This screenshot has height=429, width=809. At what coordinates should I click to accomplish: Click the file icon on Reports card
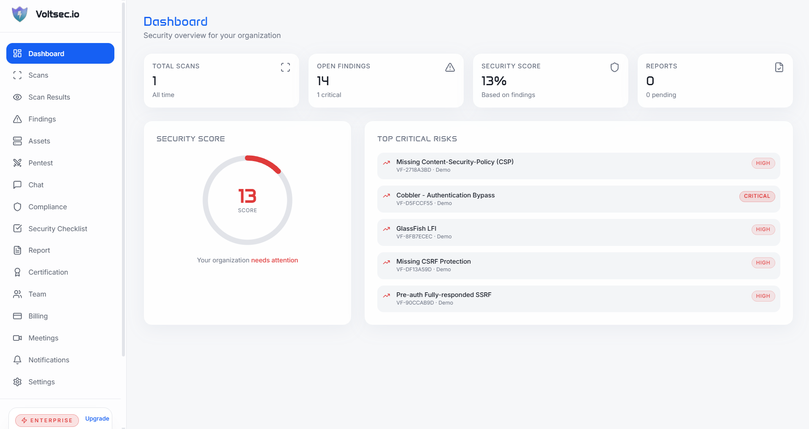click(779, 67)
